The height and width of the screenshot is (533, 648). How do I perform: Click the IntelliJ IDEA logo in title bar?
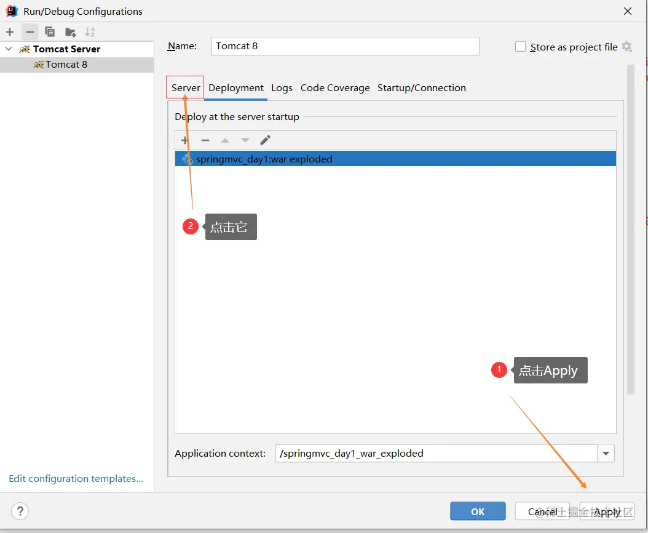click(x=11, y=11)
